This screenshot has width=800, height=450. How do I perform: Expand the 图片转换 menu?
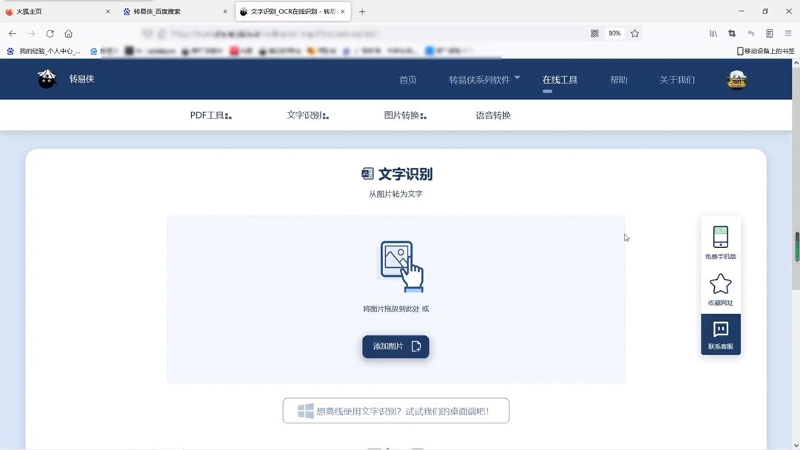(x=404, y=115)
